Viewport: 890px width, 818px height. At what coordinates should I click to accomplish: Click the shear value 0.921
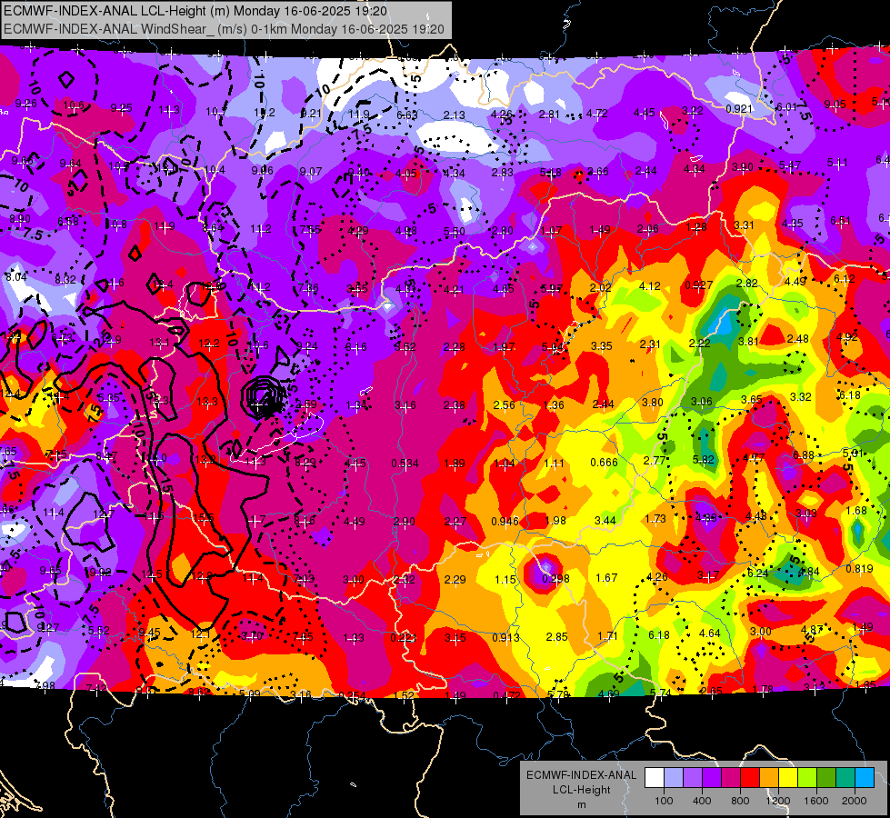(739, 109)
